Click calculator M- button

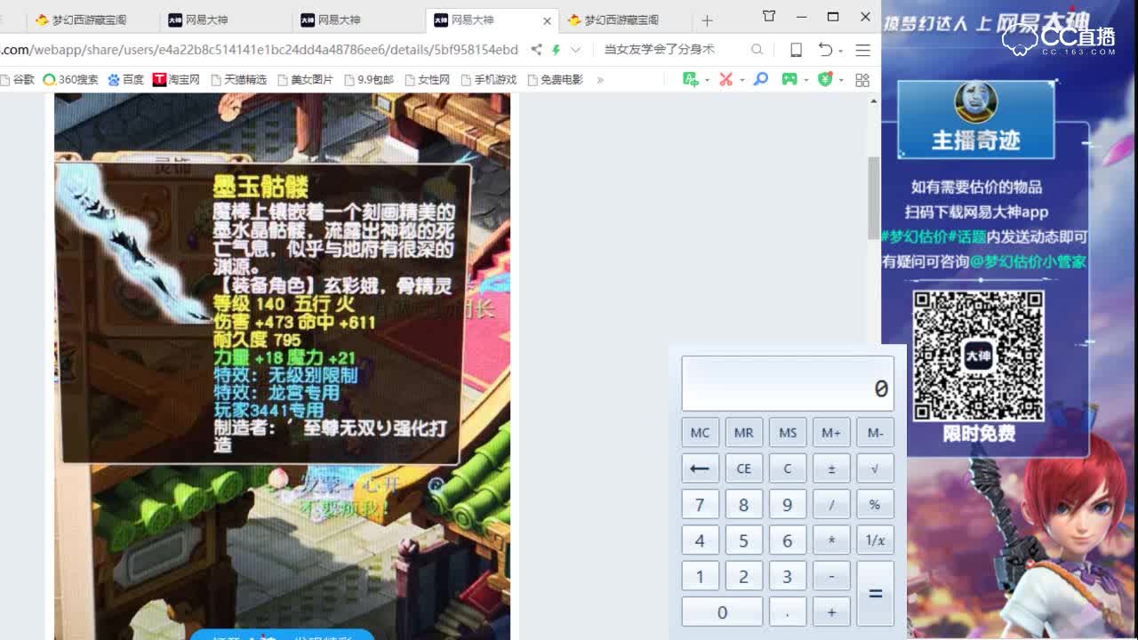[875, 432]
